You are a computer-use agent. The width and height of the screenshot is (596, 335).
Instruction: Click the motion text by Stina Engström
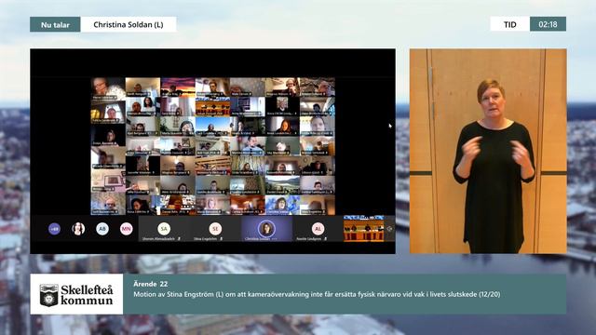317,294
